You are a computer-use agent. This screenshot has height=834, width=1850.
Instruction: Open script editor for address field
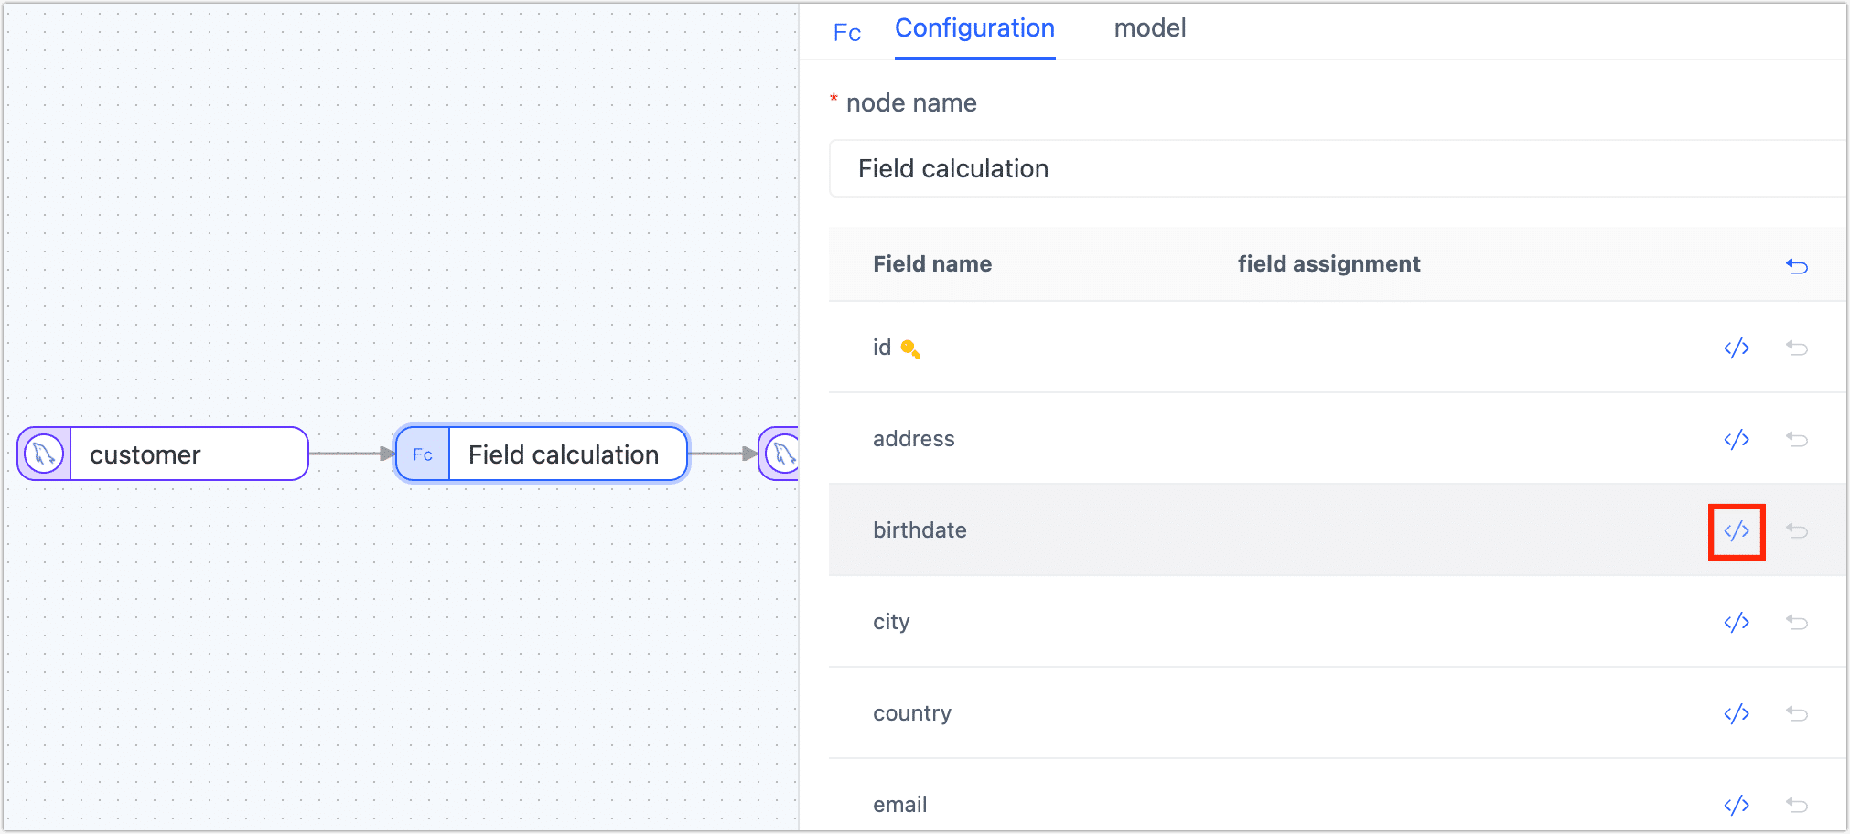tap(1736, 440)
